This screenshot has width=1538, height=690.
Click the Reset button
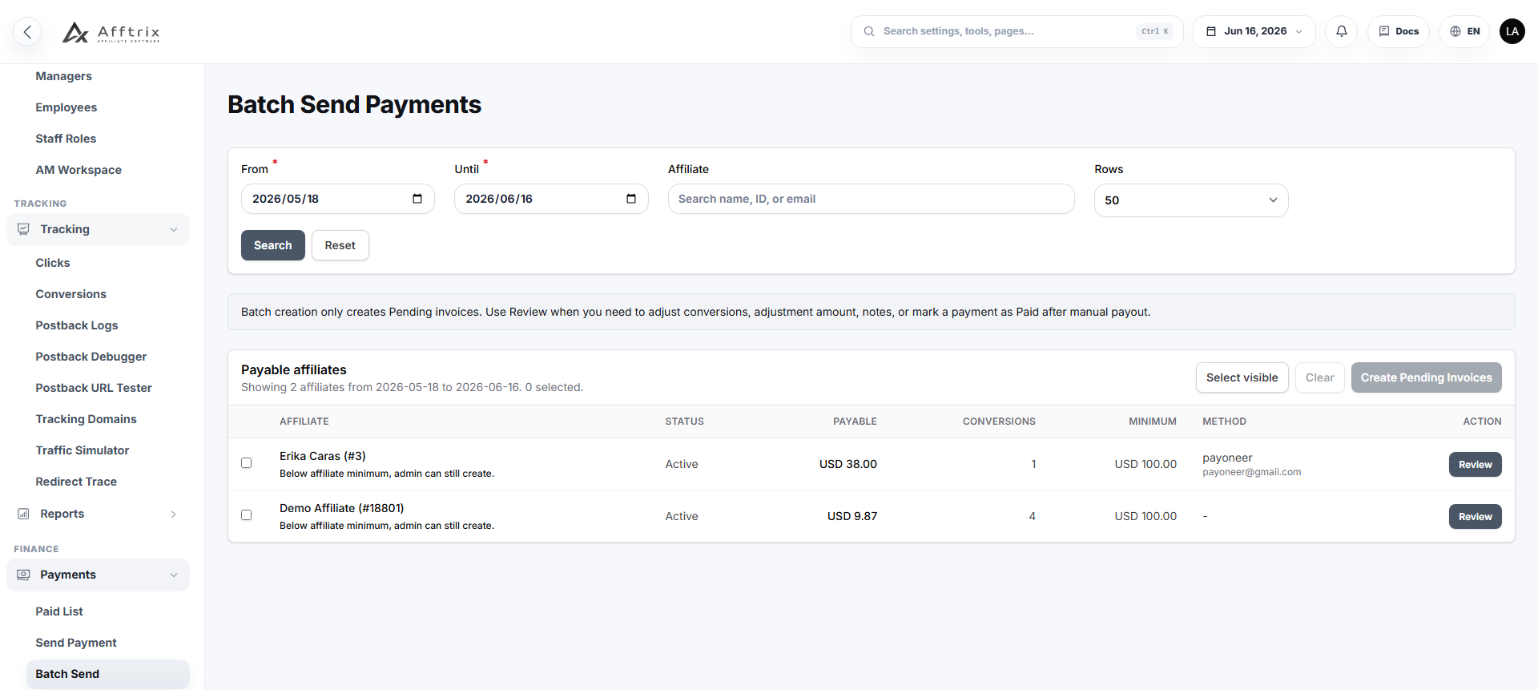(340, 245)
